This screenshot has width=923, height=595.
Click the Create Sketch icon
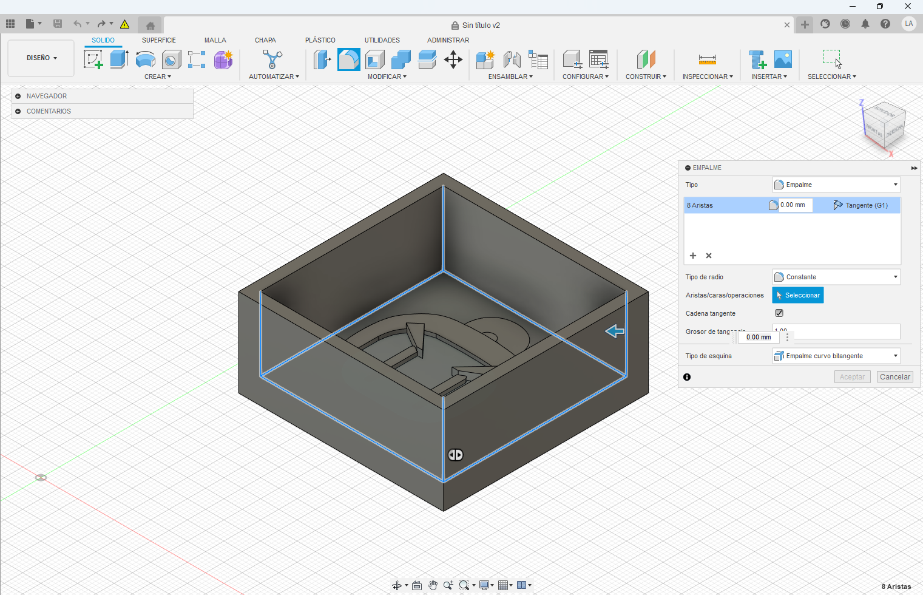click(x=93, y=59)
